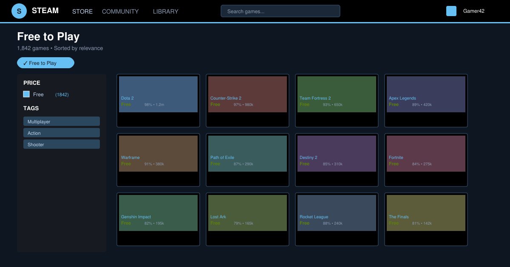Click the '81% • 142k' rating text

click(422, 223)
